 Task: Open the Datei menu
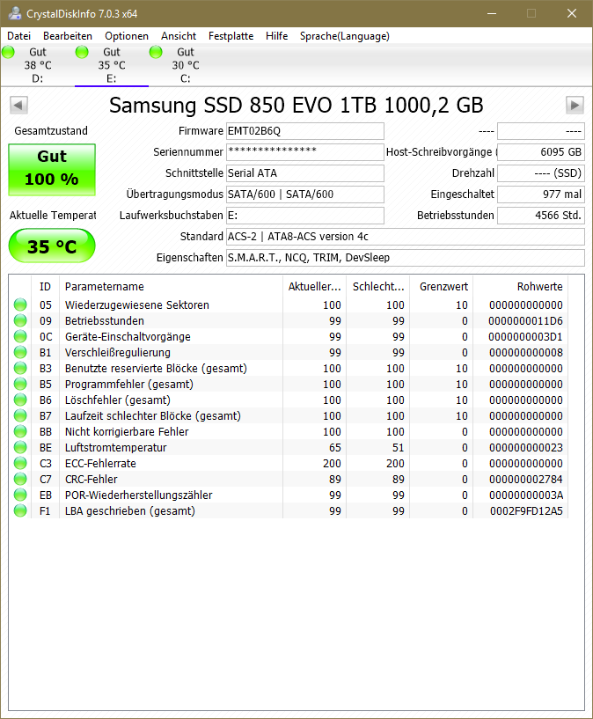(18, 36)
